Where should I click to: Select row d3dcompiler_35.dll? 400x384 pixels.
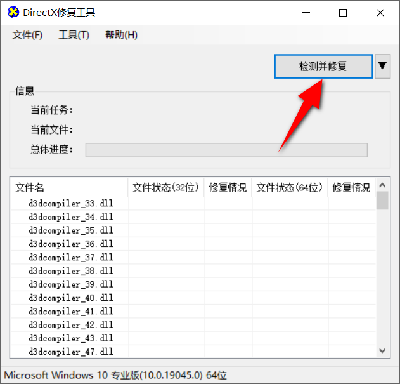(x=193, y=230)
